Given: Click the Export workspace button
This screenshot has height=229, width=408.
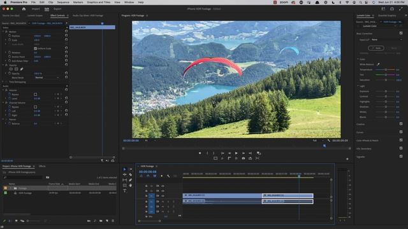Looking at the screenshot, I should pyautogui.click(x=57, y=9).
